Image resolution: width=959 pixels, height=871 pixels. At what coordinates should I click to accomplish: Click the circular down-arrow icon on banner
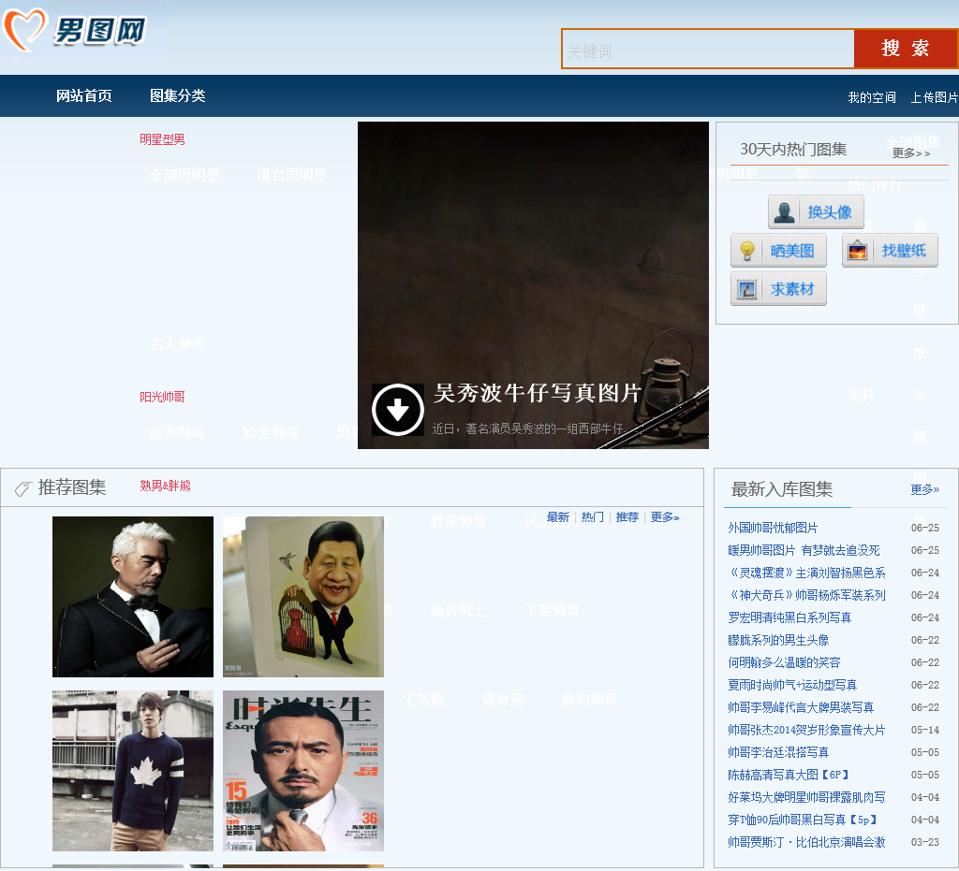[x=397, y=410]
